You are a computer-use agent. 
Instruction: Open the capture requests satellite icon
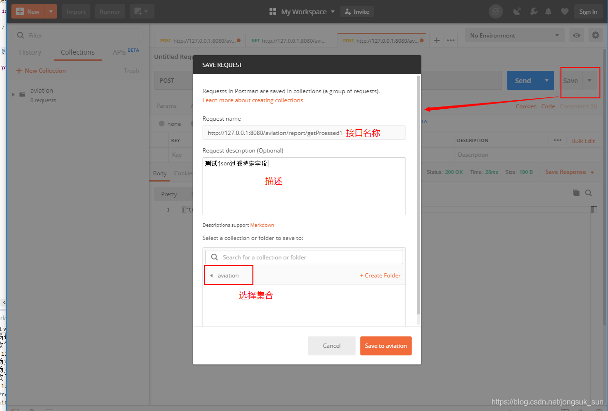click(517, 11)
